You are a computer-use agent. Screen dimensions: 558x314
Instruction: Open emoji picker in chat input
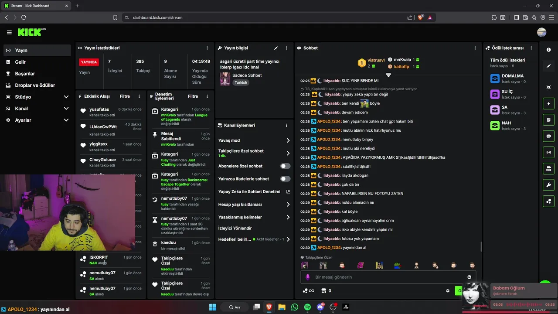coord(469,277)
